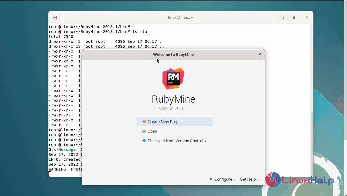Click the large 'RubyMine' heading text
This screenshot has height=196, width=347.
coord(173,99)
